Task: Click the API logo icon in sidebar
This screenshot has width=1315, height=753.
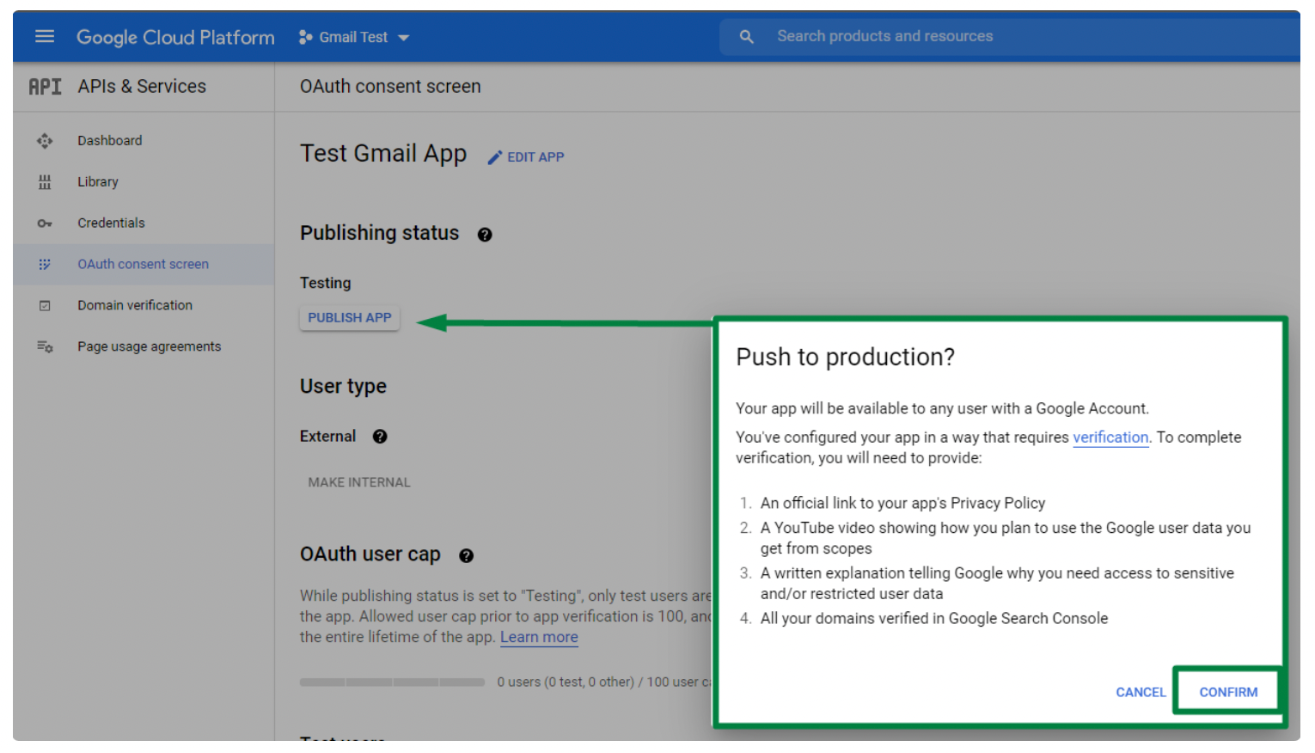Action: point(45,87)
